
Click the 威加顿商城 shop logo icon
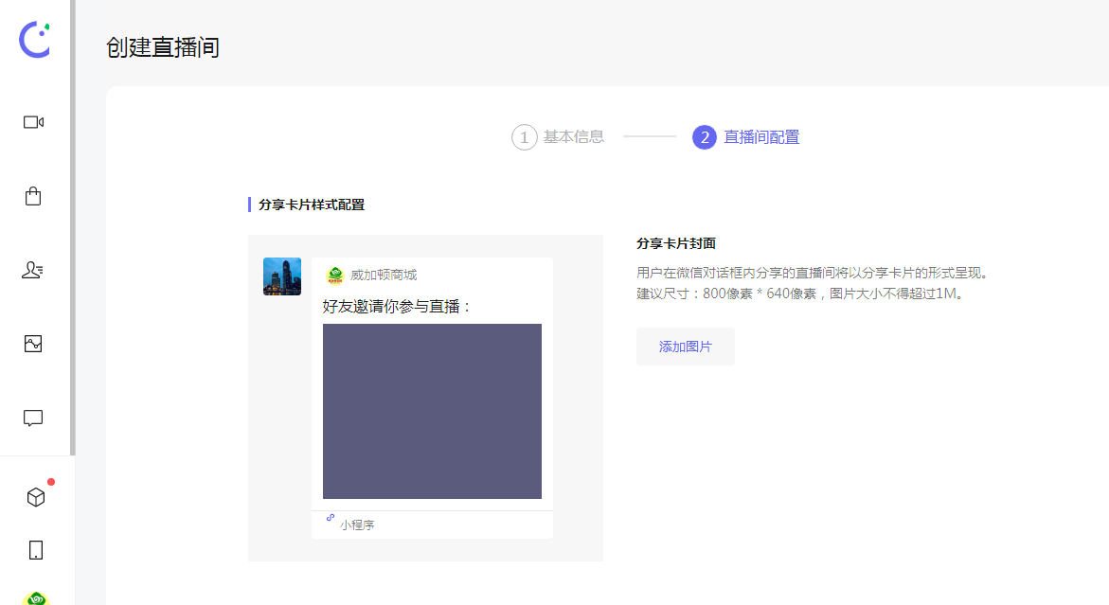tap(335, 275)
